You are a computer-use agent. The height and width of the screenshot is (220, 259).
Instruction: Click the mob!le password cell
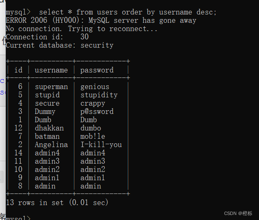[x=92, y=136]
